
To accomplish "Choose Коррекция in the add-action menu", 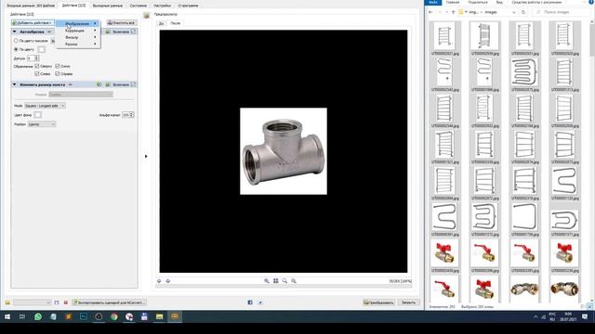I will click(78, 31).
